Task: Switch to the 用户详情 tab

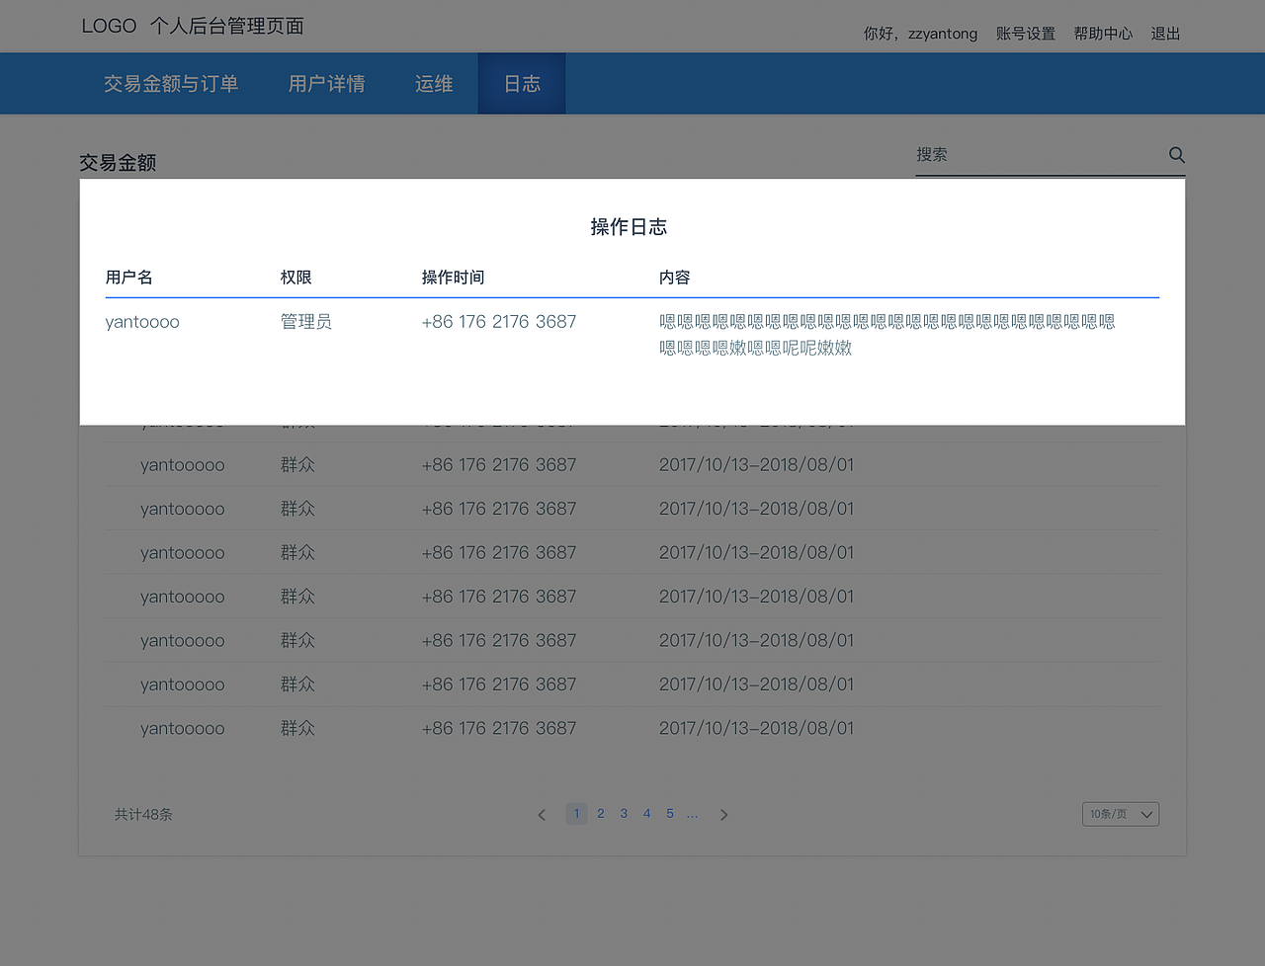Action: pos(327,84)
